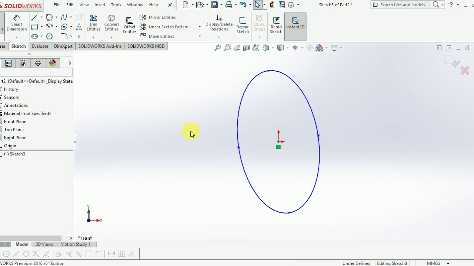This screenshot has height=266, width=474.
Task: Open the Edit menu
Action: 70,5
